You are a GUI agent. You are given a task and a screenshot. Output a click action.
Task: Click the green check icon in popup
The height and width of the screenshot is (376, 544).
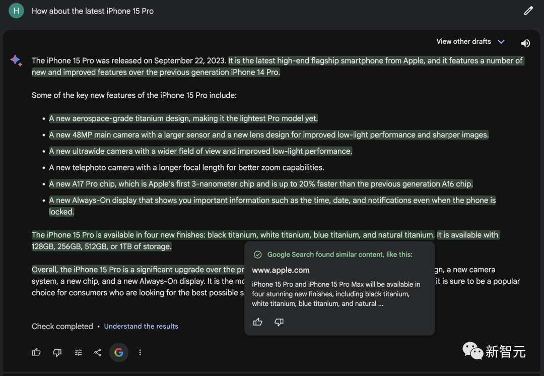(x=258, y=255)
